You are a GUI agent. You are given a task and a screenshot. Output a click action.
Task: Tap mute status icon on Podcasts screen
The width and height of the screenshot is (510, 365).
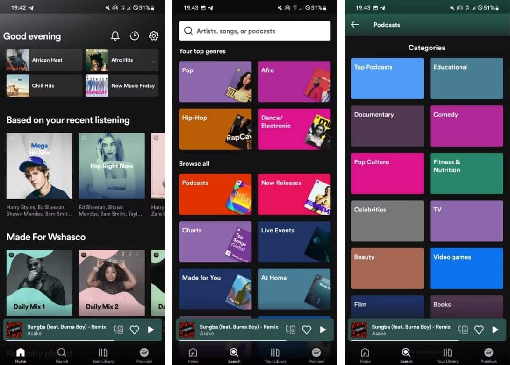(452, 8)
